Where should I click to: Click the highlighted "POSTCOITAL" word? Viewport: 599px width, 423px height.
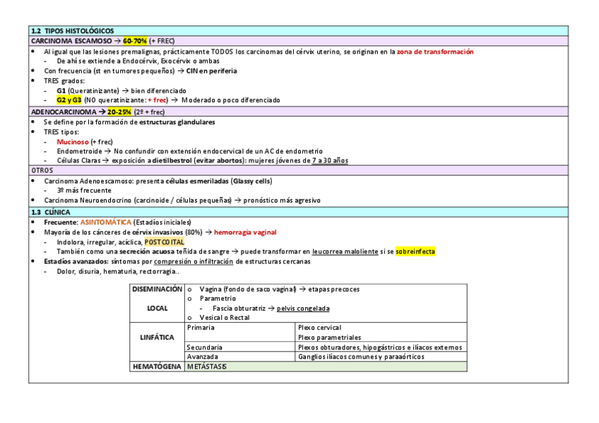coord(164,242)
